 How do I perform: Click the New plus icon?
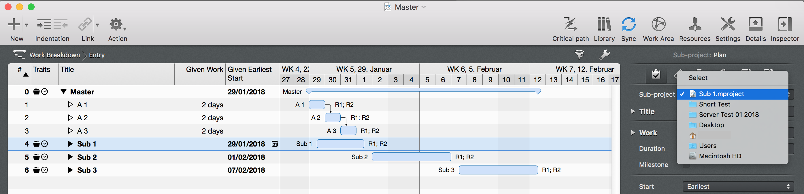14,24
